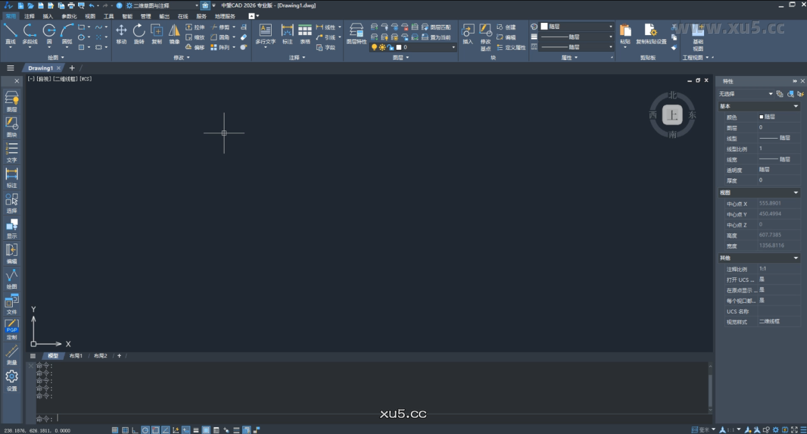This screenshot has height=434, width=807.
Task: Activate the 镜像 (Mirror) tool
Action: 174,32
